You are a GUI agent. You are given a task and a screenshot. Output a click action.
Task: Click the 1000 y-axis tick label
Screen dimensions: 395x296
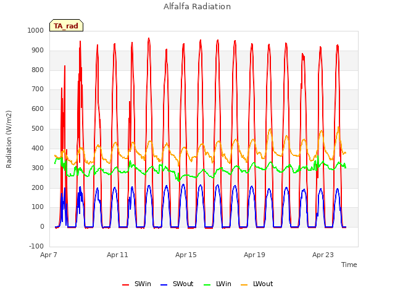tap(36, 30)
